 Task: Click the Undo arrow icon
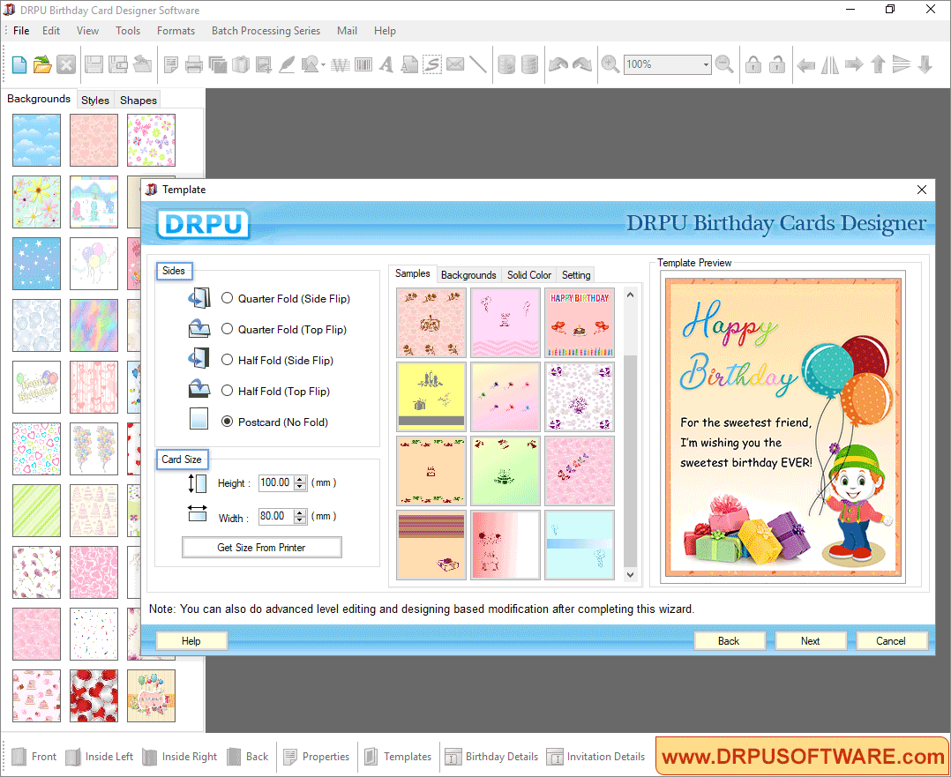point(558,64)
